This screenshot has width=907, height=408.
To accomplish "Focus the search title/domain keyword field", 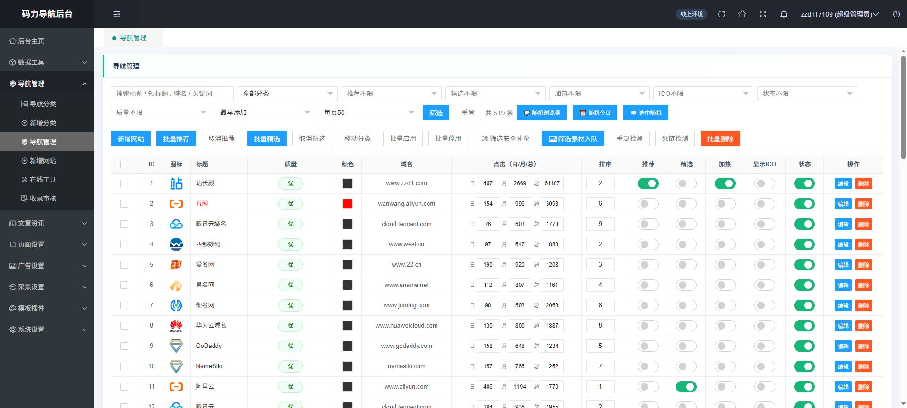I will click(x=172, y=94).
